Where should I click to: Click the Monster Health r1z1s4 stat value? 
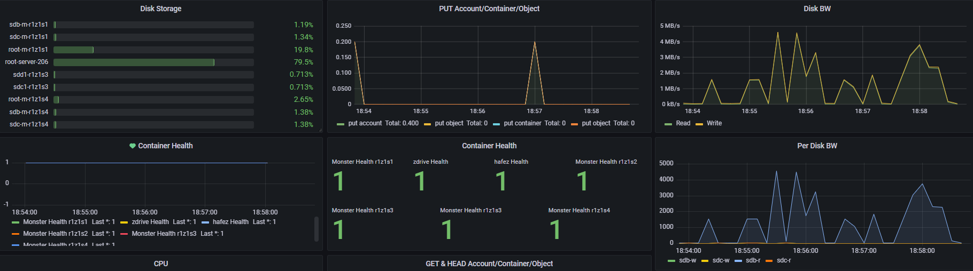coord(555,230)
